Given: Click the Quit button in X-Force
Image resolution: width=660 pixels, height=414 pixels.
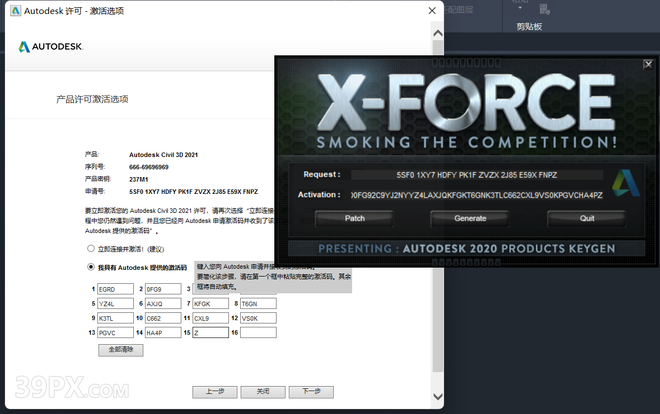Looking at the screenshot, I should 587,218.
